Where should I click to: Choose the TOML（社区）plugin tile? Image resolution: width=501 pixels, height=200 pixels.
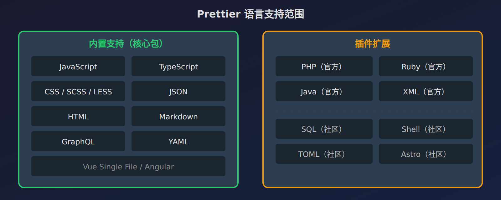(x=324, y=154)
